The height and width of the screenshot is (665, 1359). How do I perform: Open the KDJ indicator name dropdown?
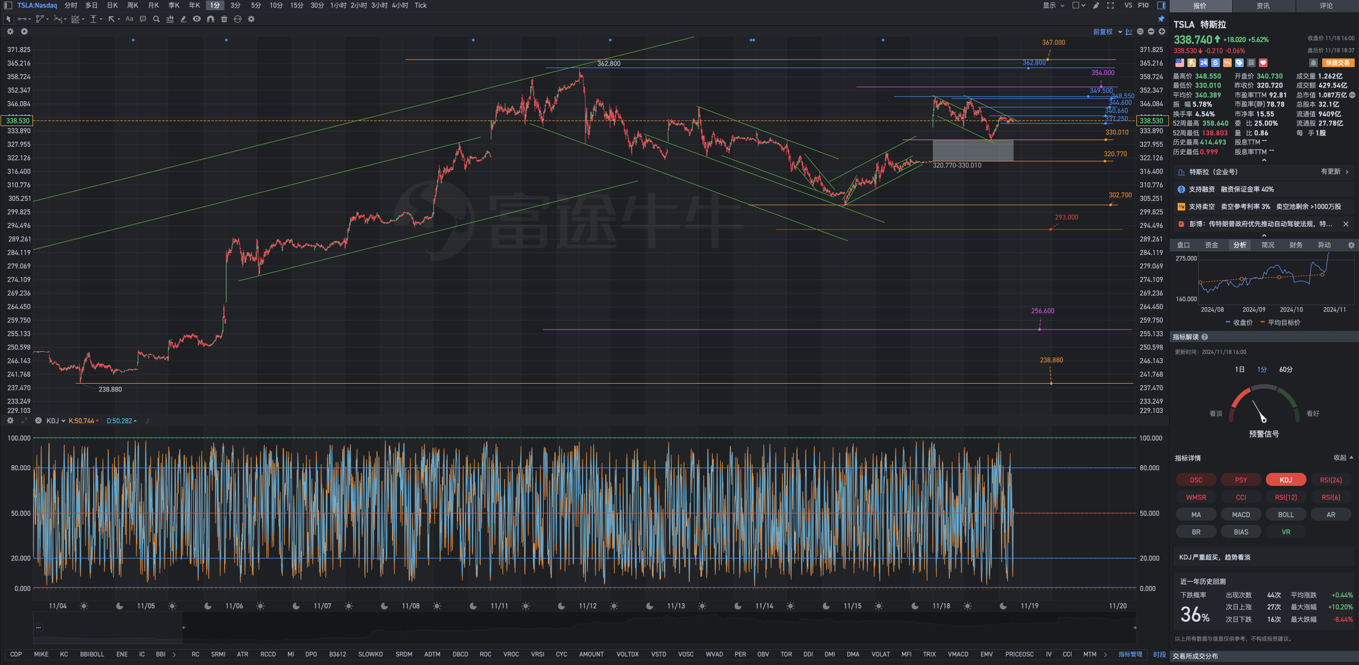56,421
